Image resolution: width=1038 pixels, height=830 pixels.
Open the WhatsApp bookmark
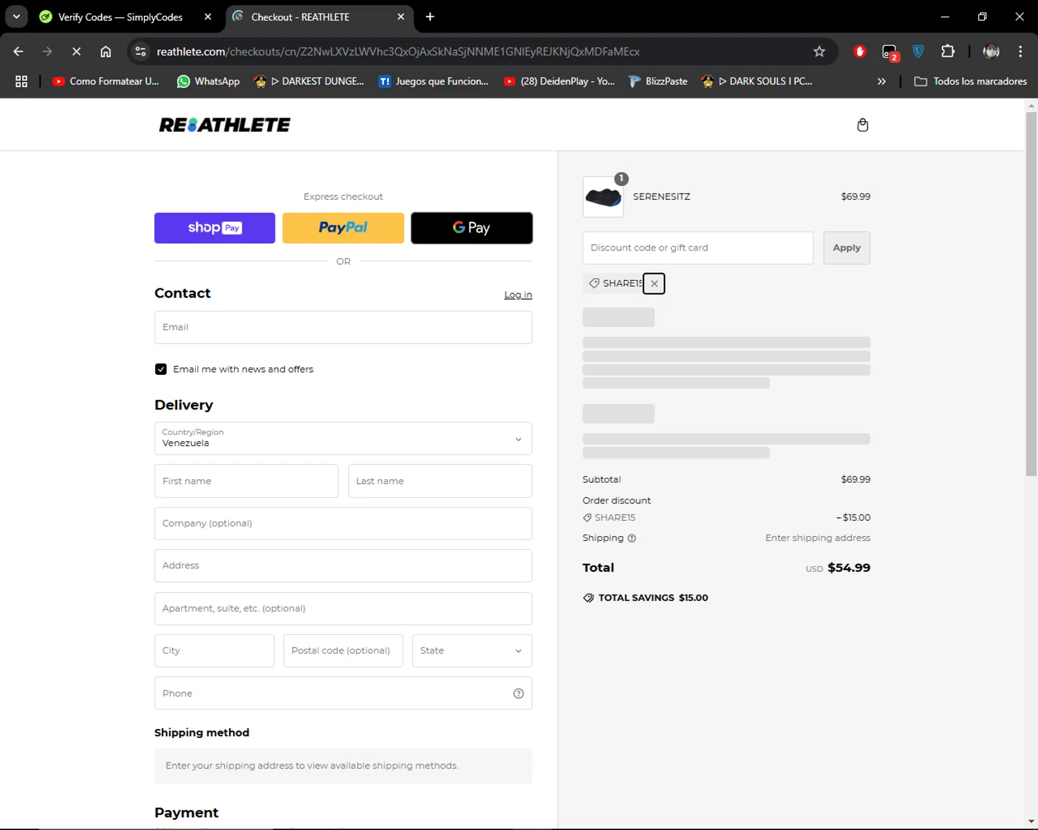pos(208,82)
